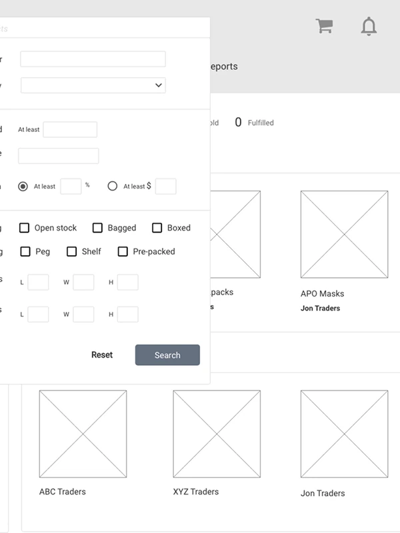Open the notifications bell icon
The width and height of the screenshot is (400, 533).
[369, 26]
